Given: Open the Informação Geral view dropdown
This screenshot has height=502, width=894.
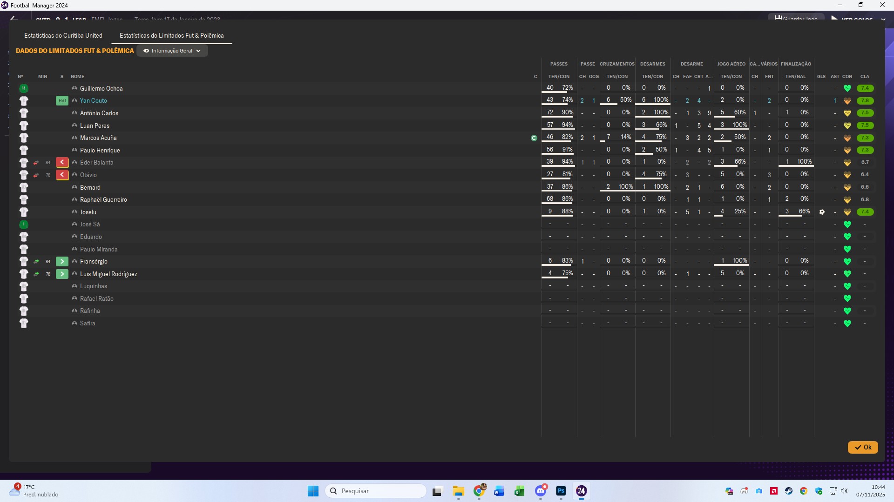Looking at the screenshot, I should (172, 51).
